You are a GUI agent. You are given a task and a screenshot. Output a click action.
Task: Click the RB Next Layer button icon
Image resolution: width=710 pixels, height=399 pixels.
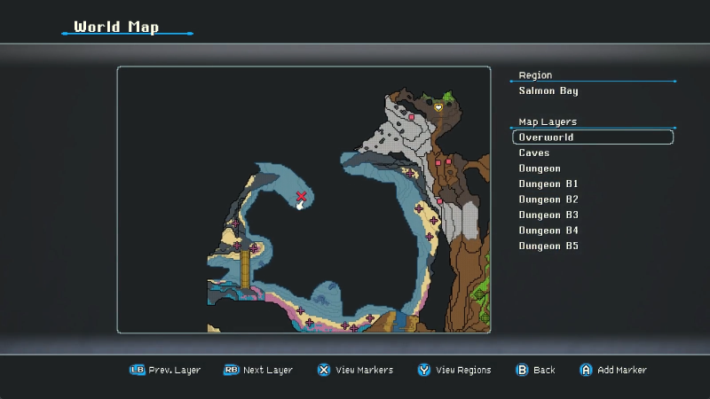click(x=231, y=370)
